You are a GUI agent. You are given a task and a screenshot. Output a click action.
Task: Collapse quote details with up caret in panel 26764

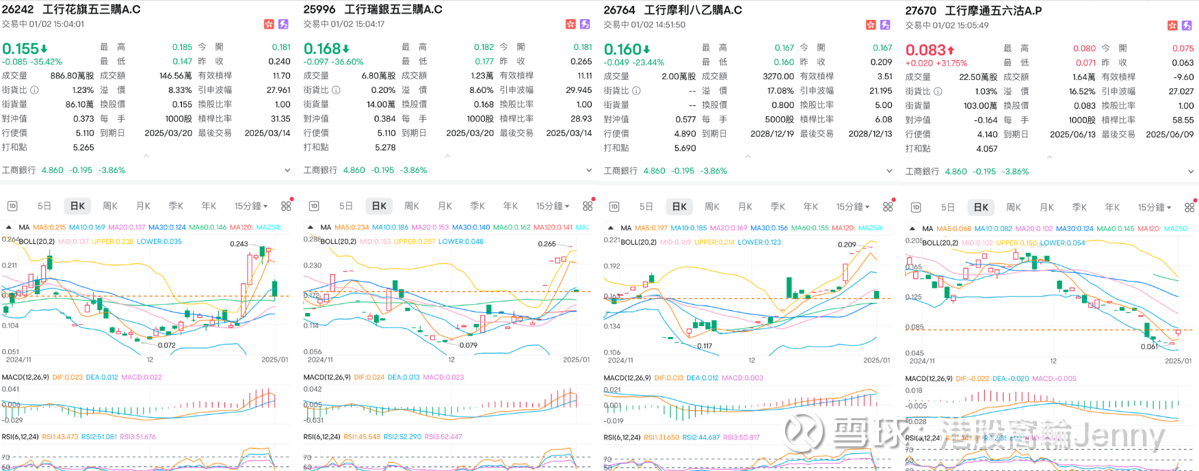748,157
